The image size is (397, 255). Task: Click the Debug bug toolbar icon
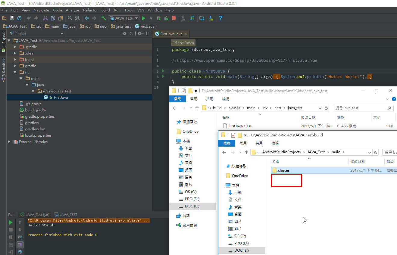click(159, 18)
